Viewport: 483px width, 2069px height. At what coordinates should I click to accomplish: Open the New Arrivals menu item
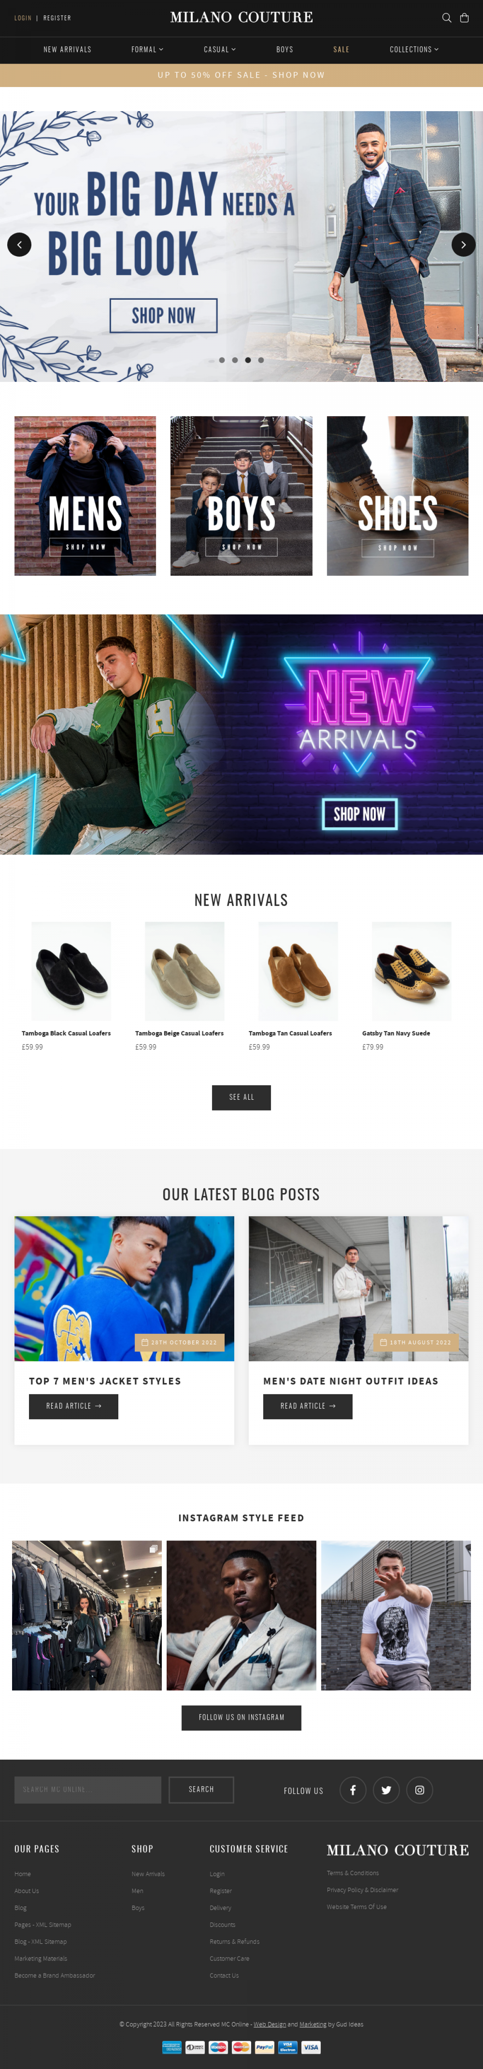click(x=67, y=50)
